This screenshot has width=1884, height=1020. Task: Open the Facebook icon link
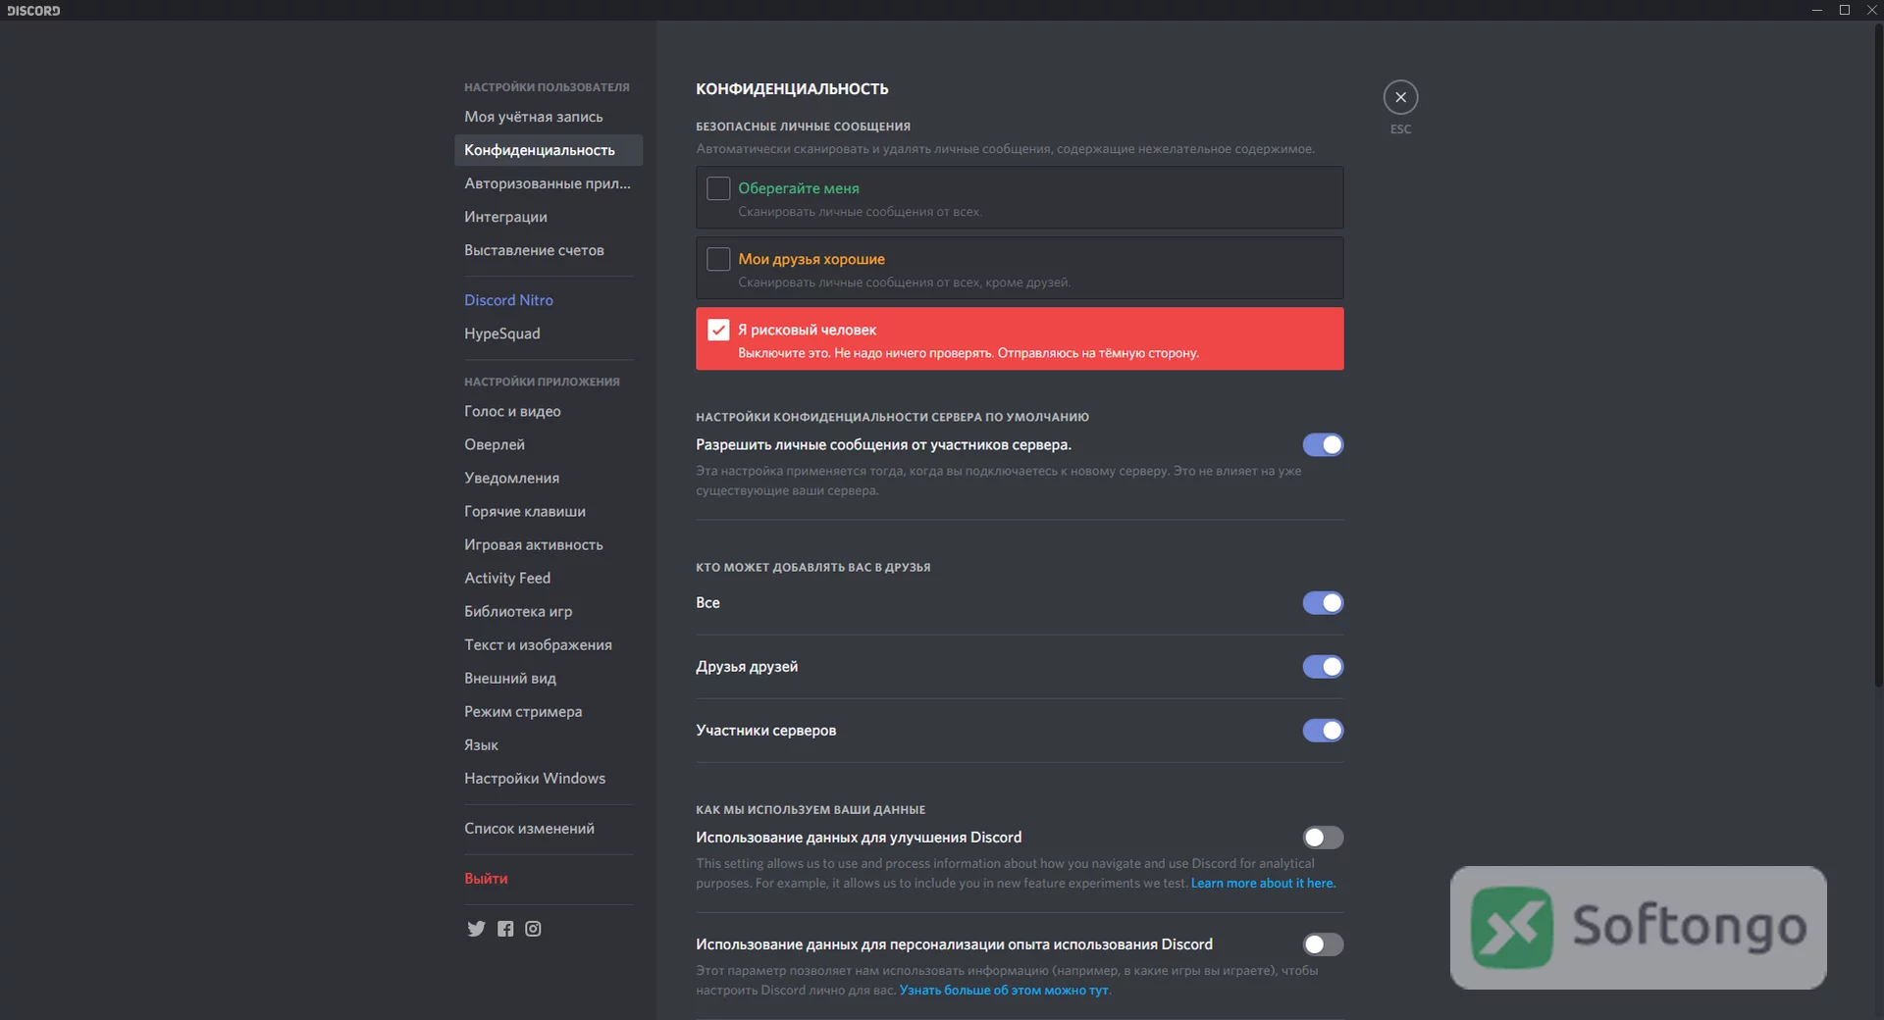(505, 929)
